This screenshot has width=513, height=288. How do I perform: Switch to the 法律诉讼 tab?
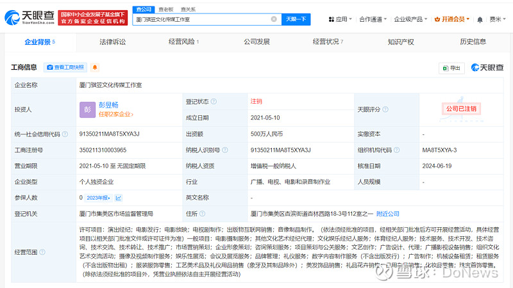coord(113,42)
